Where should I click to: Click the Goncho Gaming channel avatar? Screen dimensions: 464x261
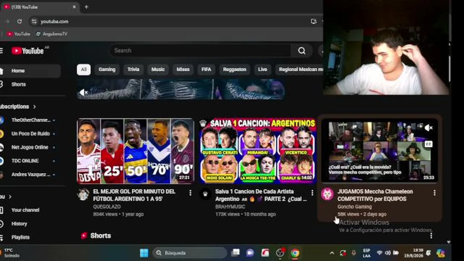(327, 194)
